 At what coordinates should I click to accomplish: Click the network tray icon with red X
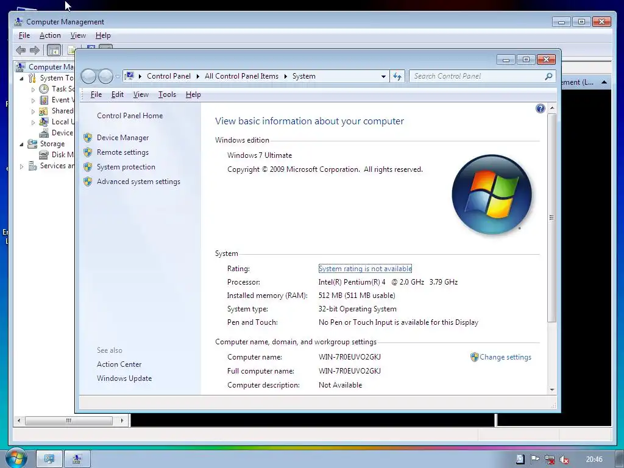(x=550, y=459)
